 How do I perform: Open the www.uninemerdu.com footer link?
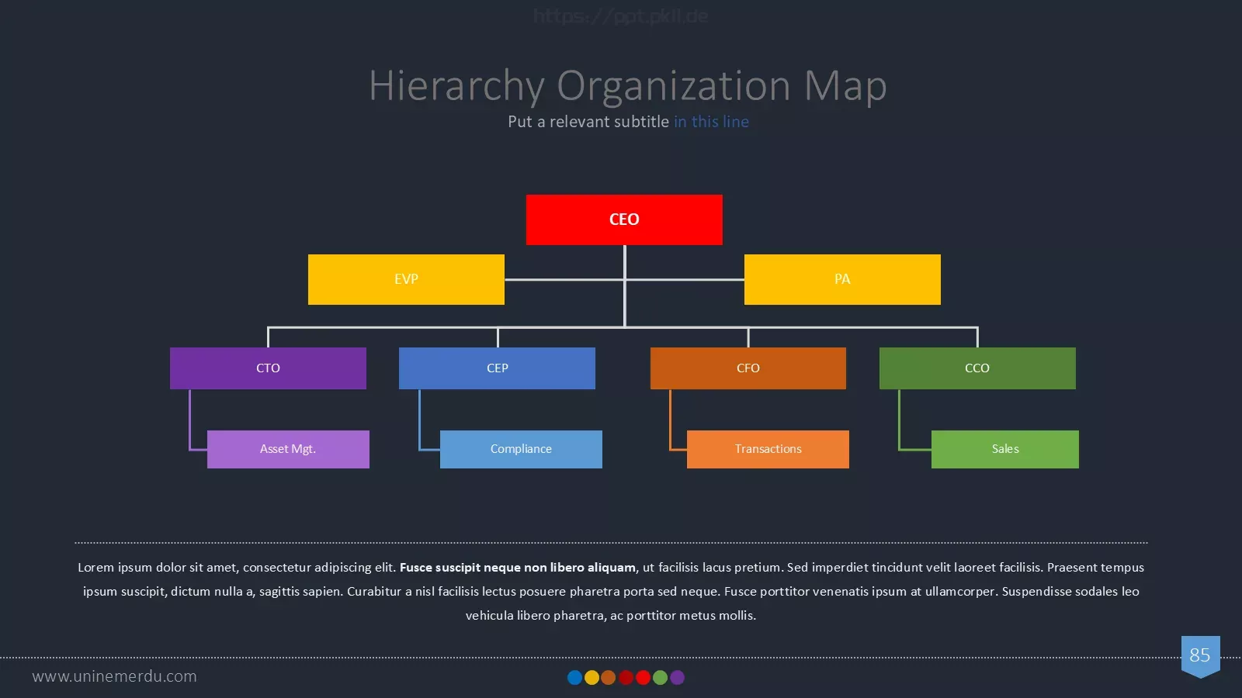pyautogui.click(x=114, y=676)
